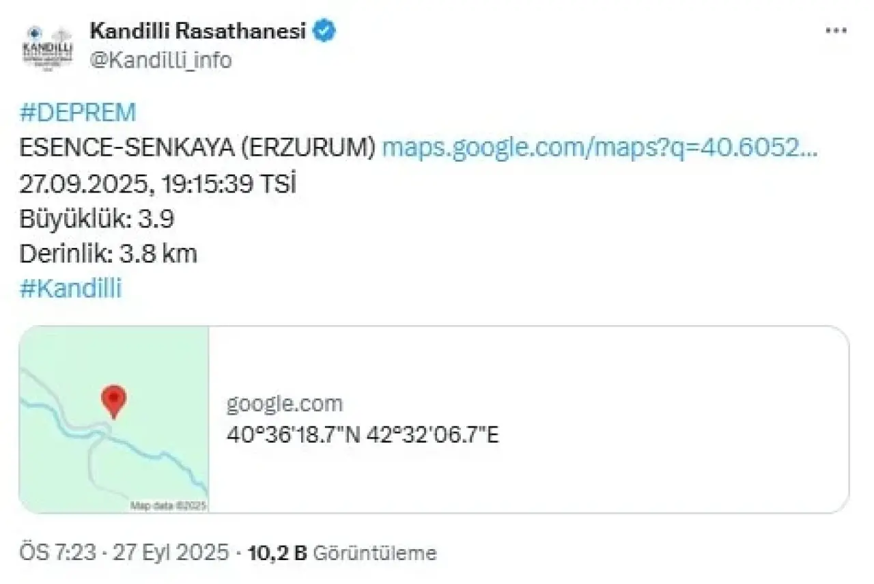The width and height of the screenshot is (874, 584).
Task: Open the #Kandilli hashtag
Action: (x=70, y=289)
